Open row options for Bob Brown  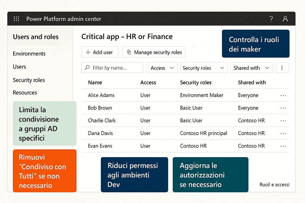click(283, 108)
